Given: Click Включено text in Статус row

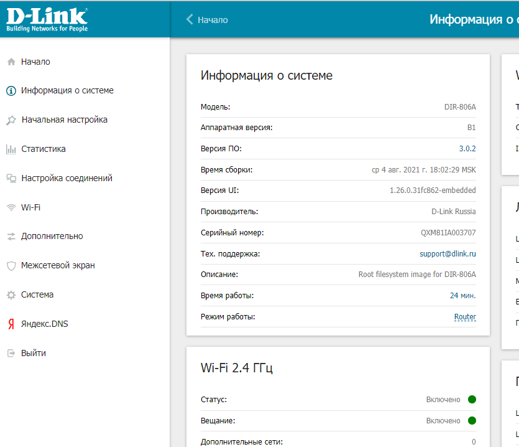Looking at the screenshot, I should click(443, 400).
